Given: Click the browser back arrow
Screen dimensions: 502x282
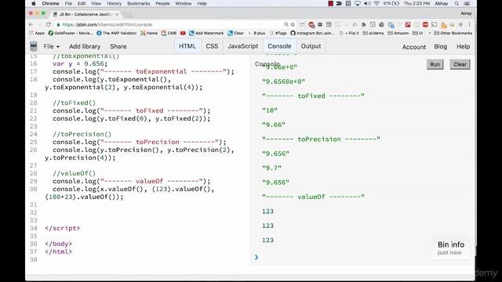Looking at the screenshot, I should pos(31,24).
